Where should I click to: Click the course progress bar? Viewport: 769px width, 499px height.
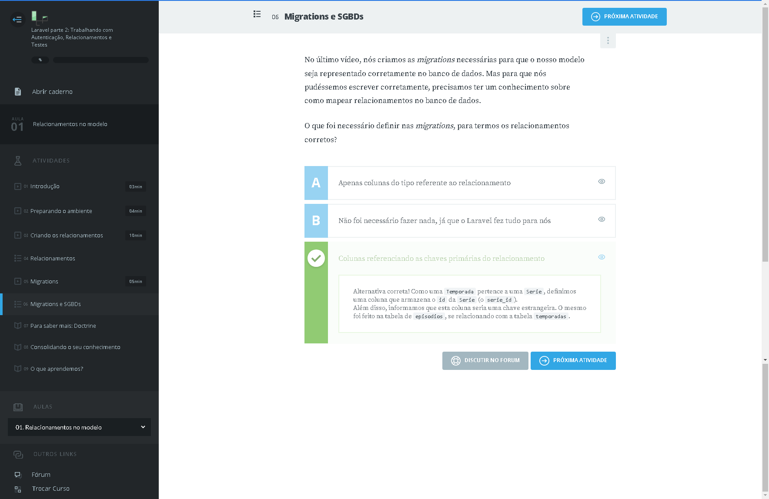[x=100, y=60]
